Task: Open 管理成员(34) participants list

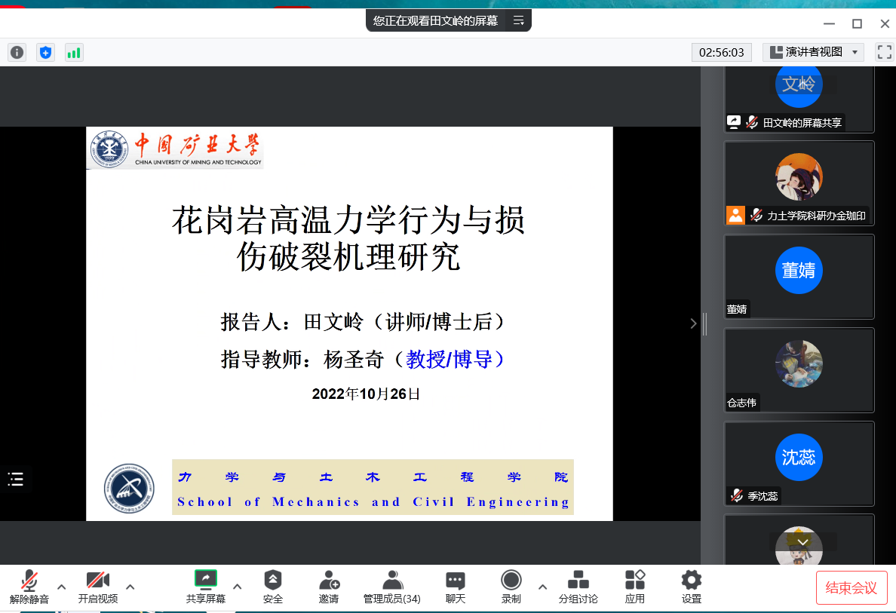Action: (391, 587)
